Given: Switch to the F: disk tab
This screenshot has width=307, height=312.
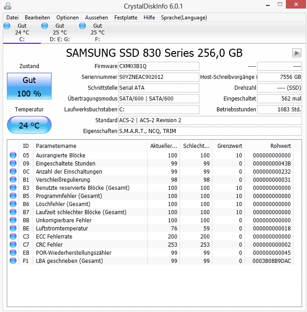Looking at the screenshot, I should click(97, 32).
